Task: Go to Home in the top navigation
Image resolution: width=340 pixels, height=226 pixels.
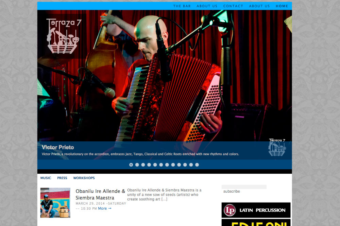Action: click(282, 6)
